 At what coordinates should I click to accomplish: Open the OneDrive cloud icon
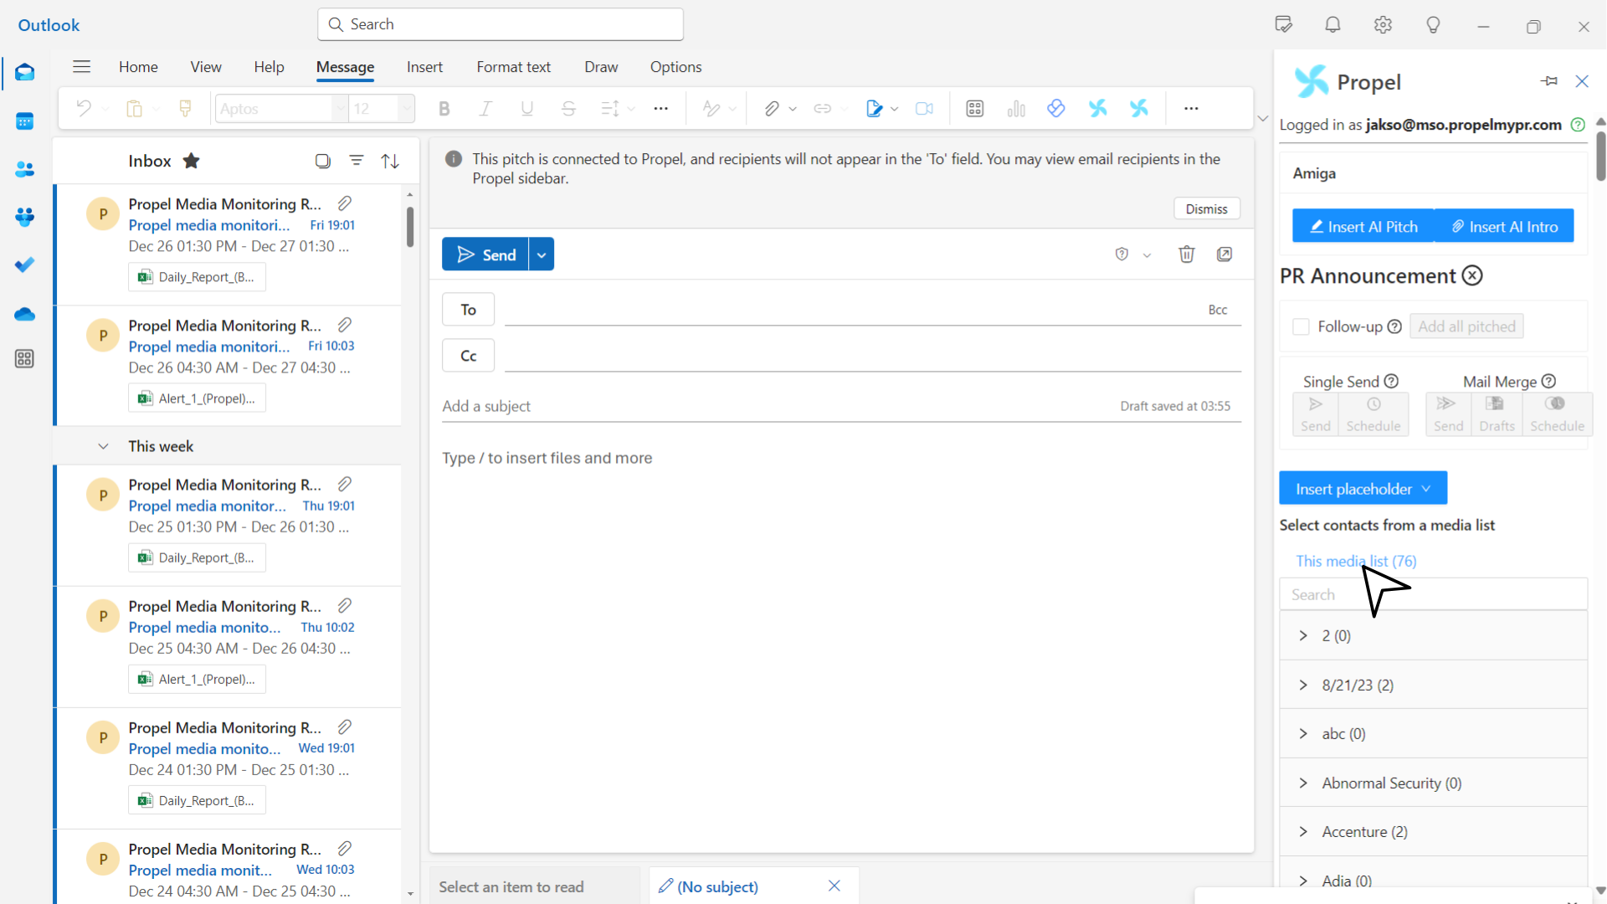[x=24, y=313]
